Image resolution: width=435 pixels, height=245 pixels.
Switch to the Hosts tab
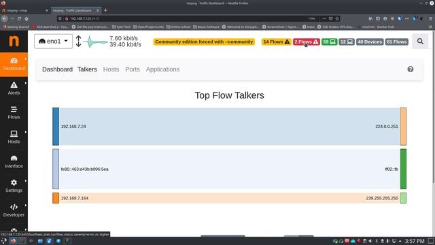pos(111,69)
